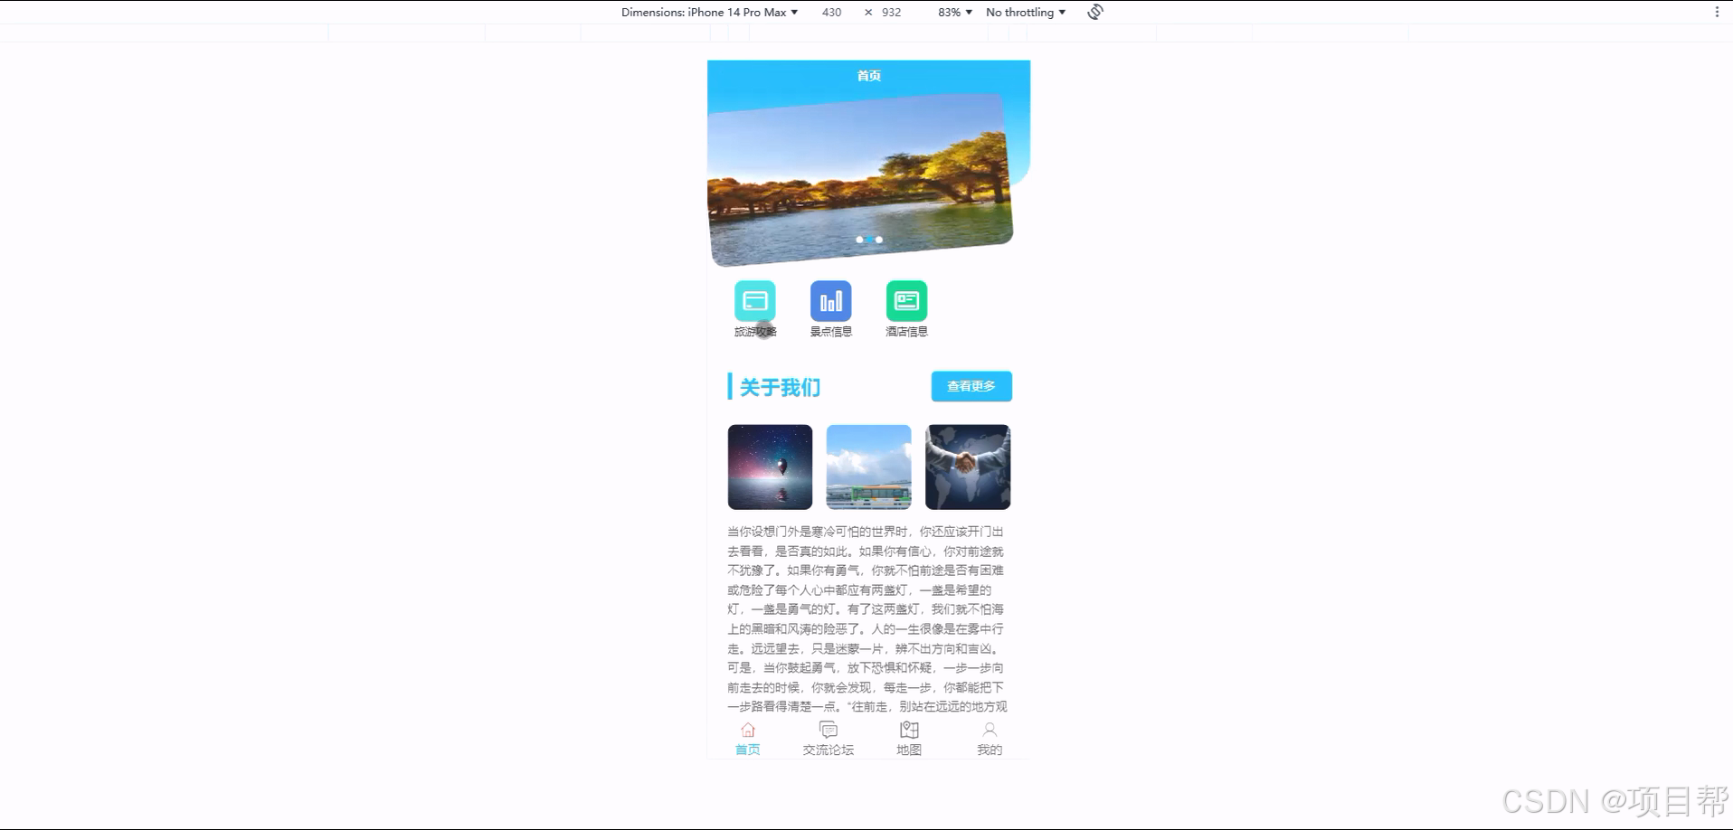Select the 首页 tab label

click(747, 750)
